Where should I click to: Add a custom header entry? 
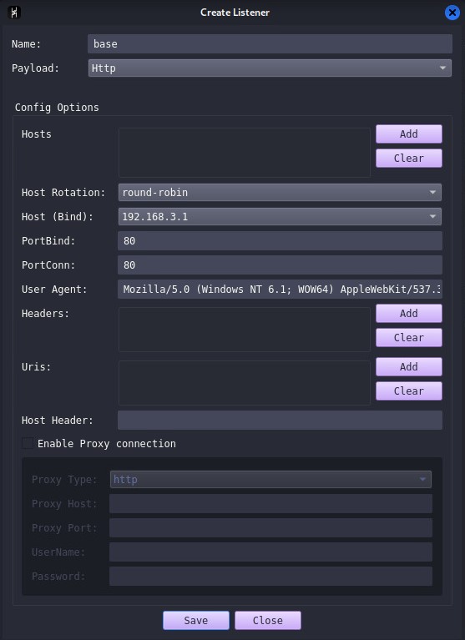coord(409,313)
